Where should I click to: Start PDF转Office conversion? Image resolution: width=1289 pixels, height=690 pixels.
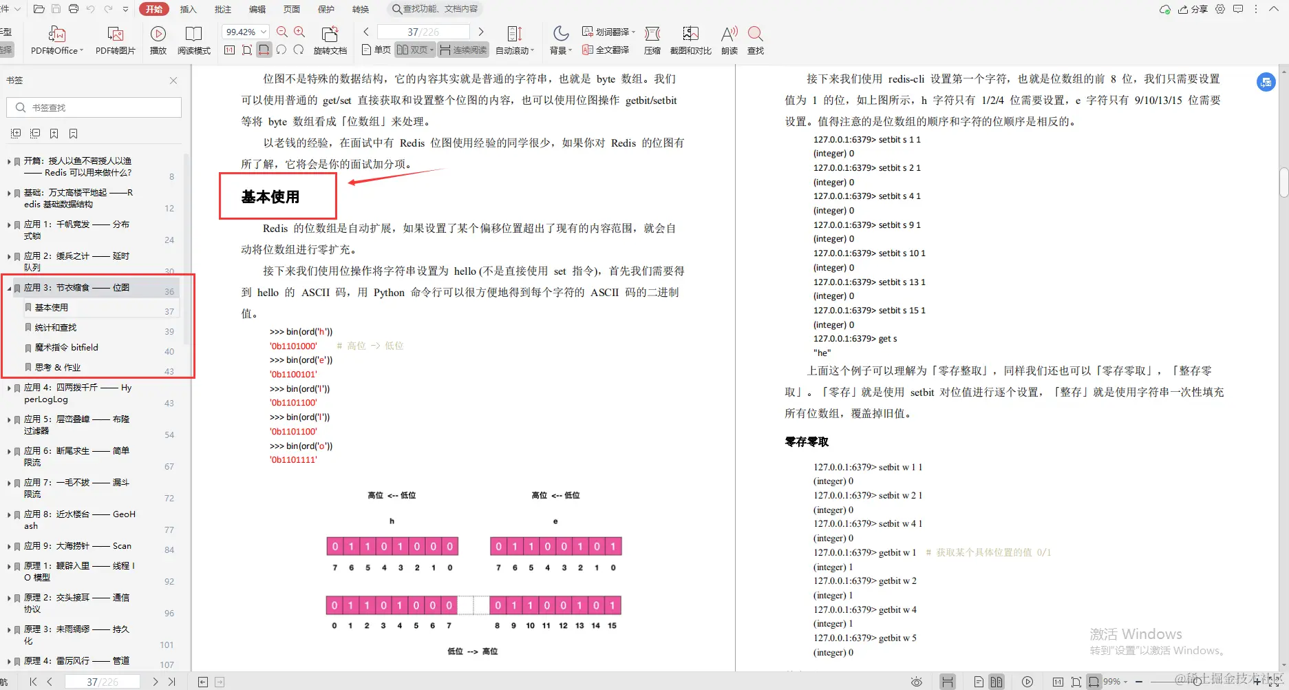point(56,39)
